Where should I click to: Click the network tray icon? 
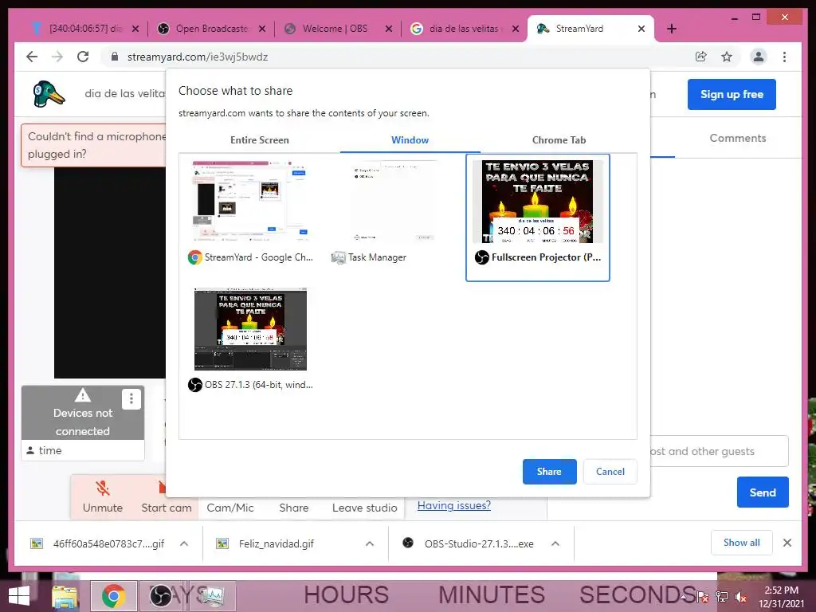click(x=722, y=597)
